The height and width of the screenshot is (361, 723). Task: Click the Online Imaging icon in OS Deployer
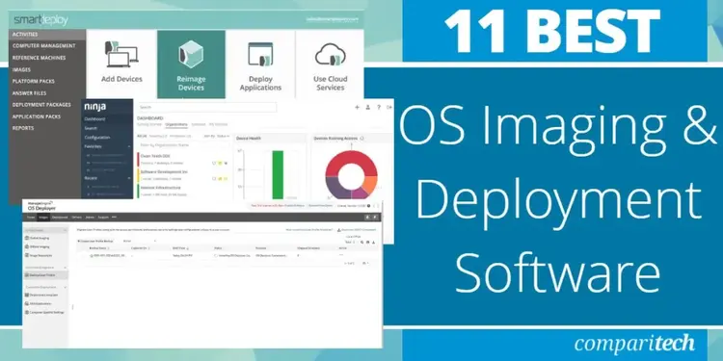point(27,238)
